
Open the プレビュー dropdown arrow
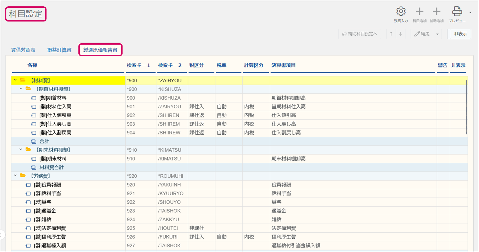pyautogui.click(x=470, y=12)
